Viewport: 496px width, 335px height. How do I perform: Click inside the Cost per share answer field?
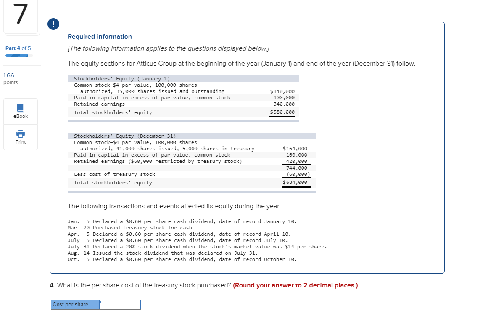click(120, 304)
